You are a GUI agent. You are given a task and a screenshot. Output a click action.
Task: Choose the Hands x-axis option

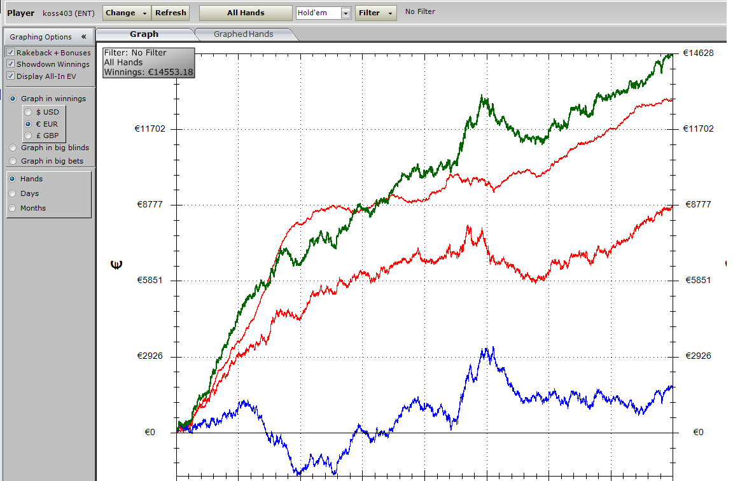(x=13, y=179)
